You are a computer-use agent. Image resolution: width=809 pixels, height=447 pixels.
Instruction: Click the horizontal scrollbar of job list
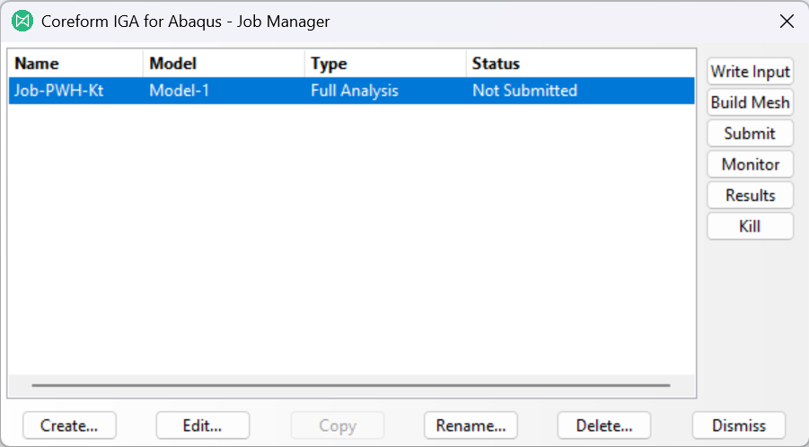pyautogui.click(x=351, y=385)
